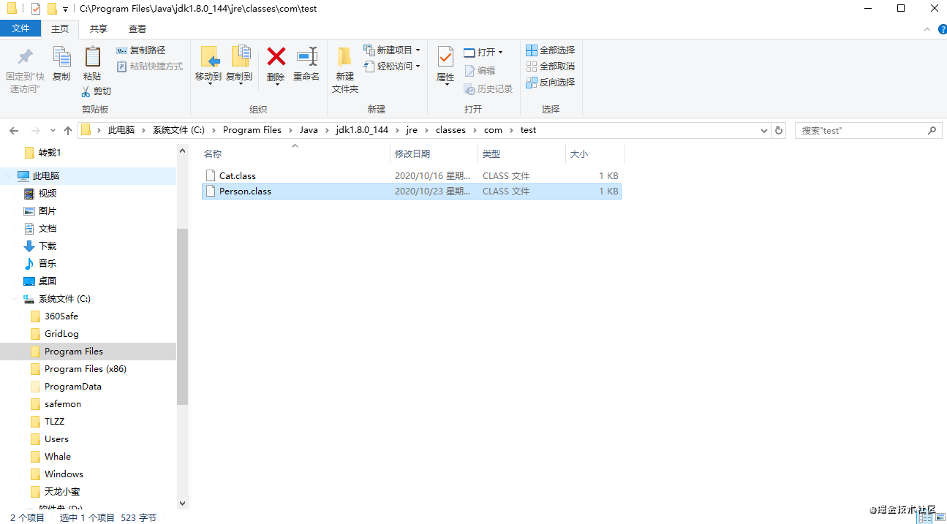Sort by the Type (类型) column header
947x524 pixels.
tap(522, 154)
